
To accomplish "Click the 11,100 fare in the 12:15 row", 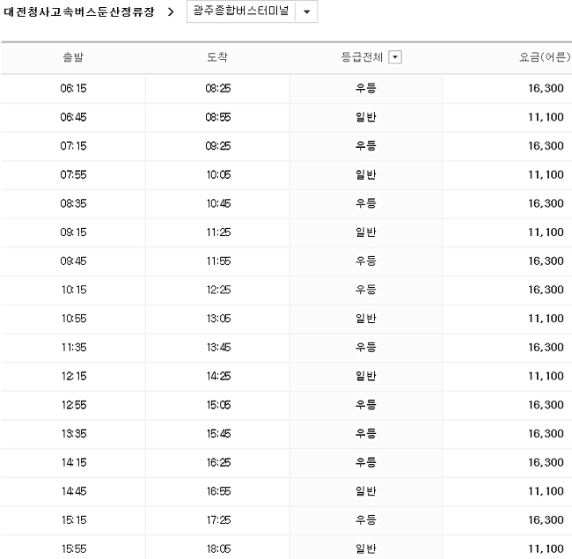I will [546, 376].
